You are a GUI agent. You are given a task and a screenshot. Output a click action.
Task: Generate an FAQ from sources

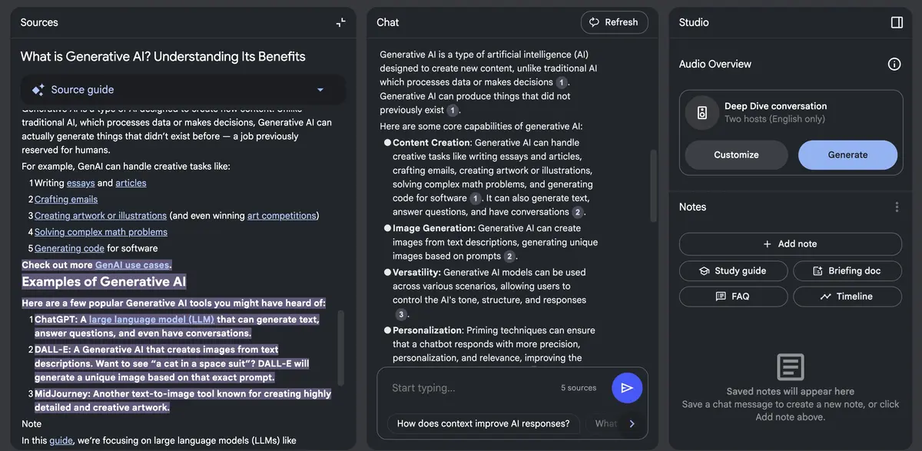pos(733,296)
